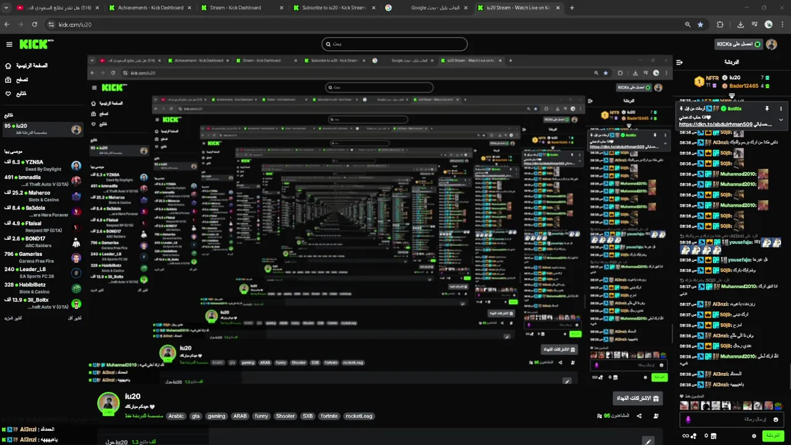Viewport: 791px width, 445px height.
Task: Switch to the Google search tab
Action: [426, 8]
